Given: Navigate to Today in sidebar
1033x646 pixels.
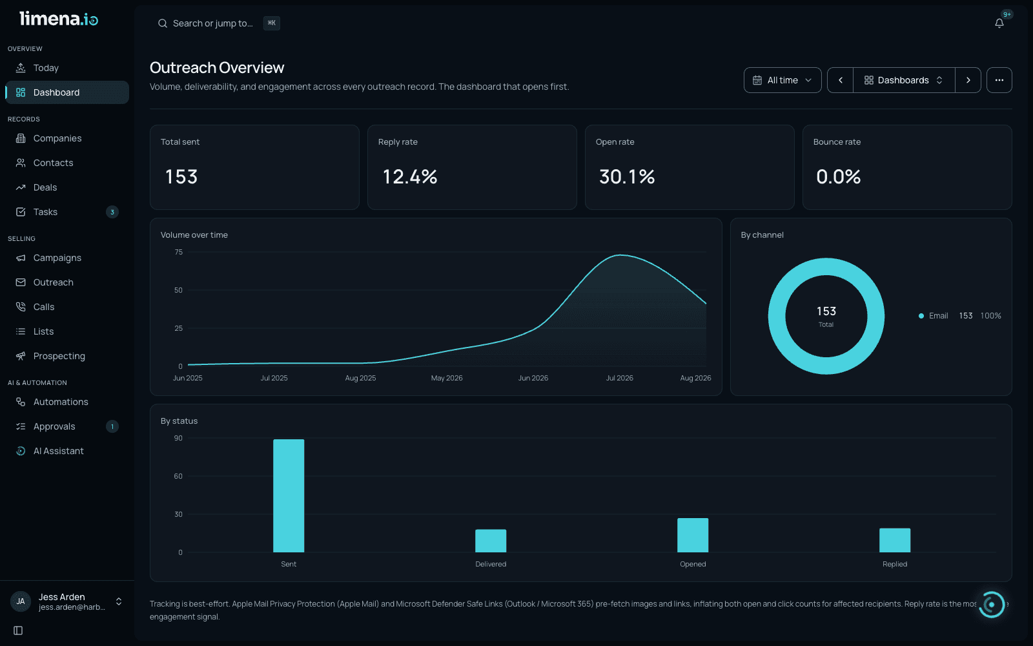Looking at the screenshot, I should 67,68.
